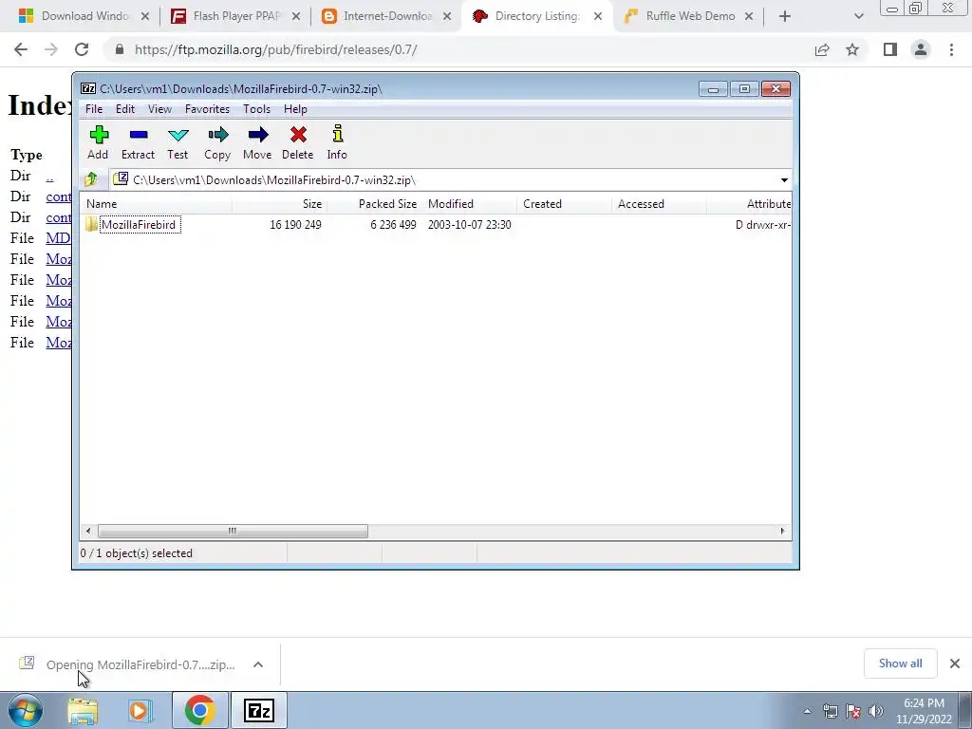Open the archive Info icon
This screenshot has width=972, height=729.
[x=337, y=142]
